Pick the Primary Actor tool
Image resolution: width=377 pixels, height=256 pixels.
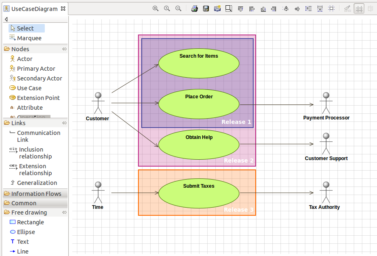pos(33,69)
